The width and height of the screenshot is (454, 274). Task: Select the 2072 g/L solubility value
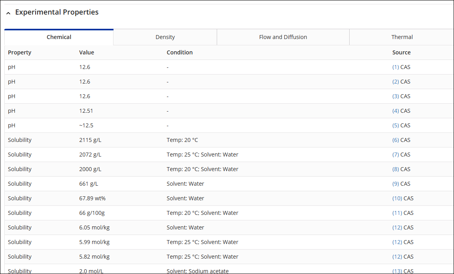click(x=90, y=155)
